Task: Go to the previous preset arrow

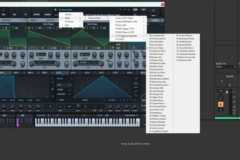Action: pyautogui.click(x=125, y=10)
